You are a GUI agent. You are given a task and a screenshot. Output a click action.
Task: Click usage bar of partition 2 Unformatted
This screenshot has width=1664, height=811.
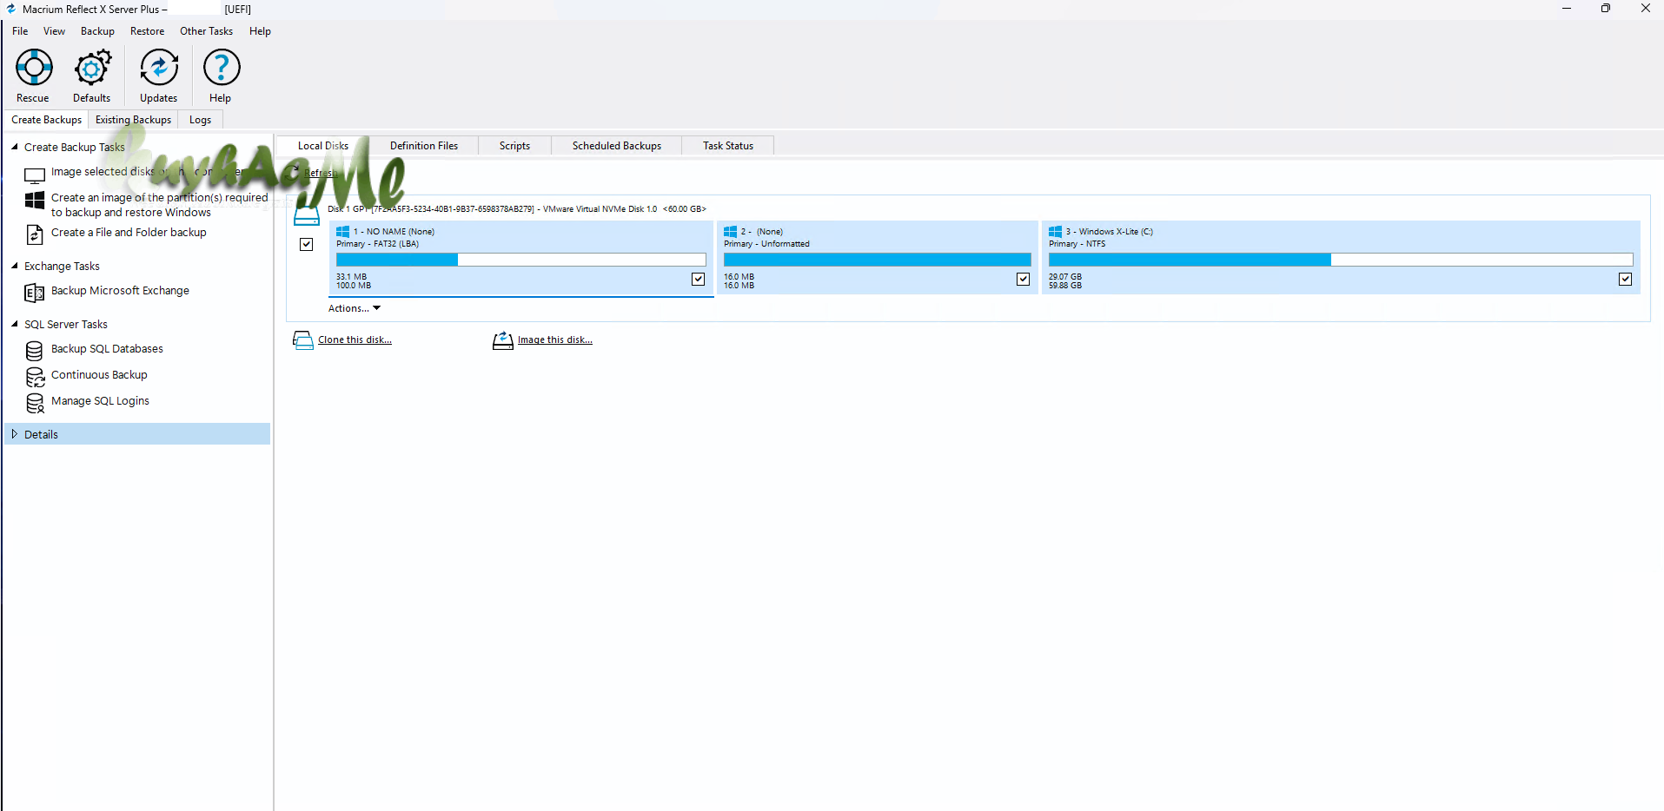point(878,260)
